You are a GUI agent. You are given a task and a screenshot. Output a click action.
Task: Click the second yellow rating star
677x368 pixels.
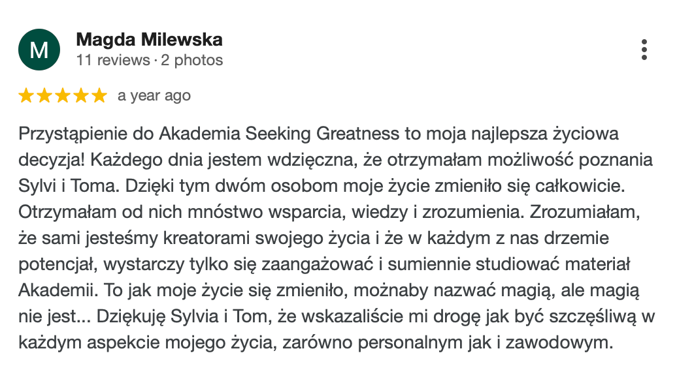(x=44, y=96)
